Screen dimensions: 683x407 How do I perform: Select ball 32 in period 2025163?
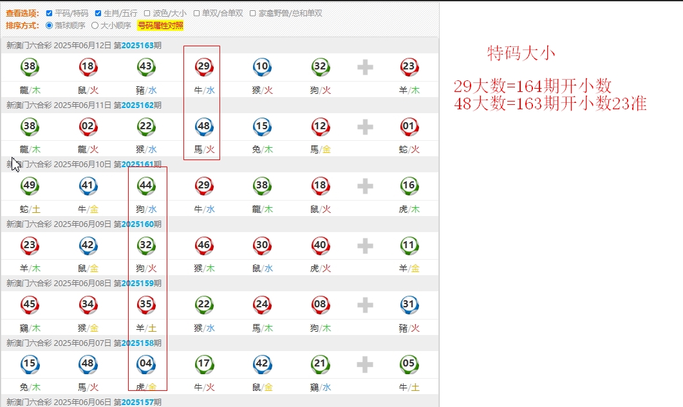click(x=321, y=67)
